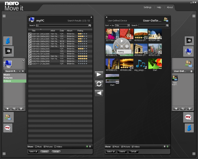The width and height of the screenshot is (198, 159).
Task: Click Delete in User-Defined Device panel
Action: (x=122, y=152)
